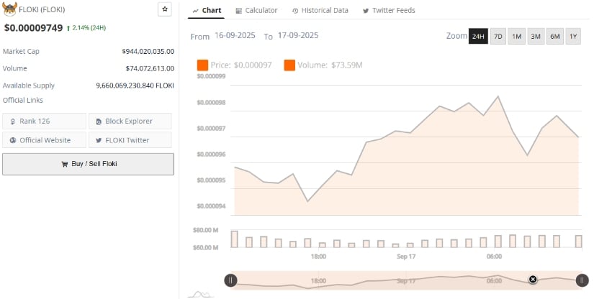Click the chart line icon in Chart tab

[195, 11]
